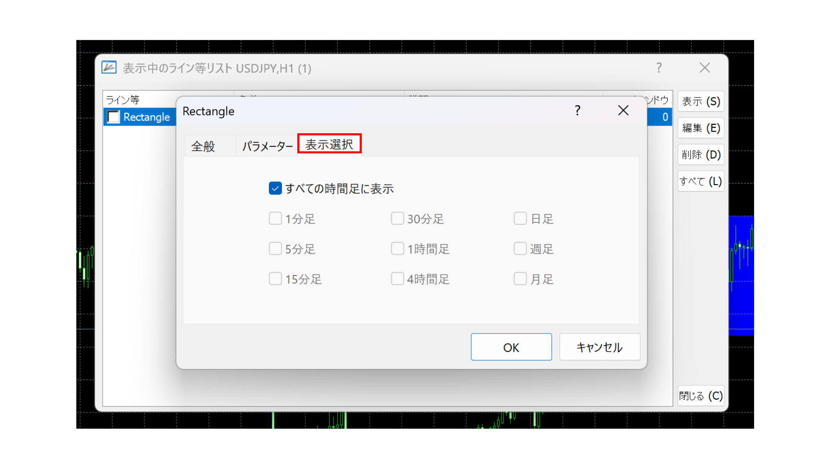Viewport: 818px width, 460px height.
Task: Enable display on 15分足
Action: coord(275,279)
